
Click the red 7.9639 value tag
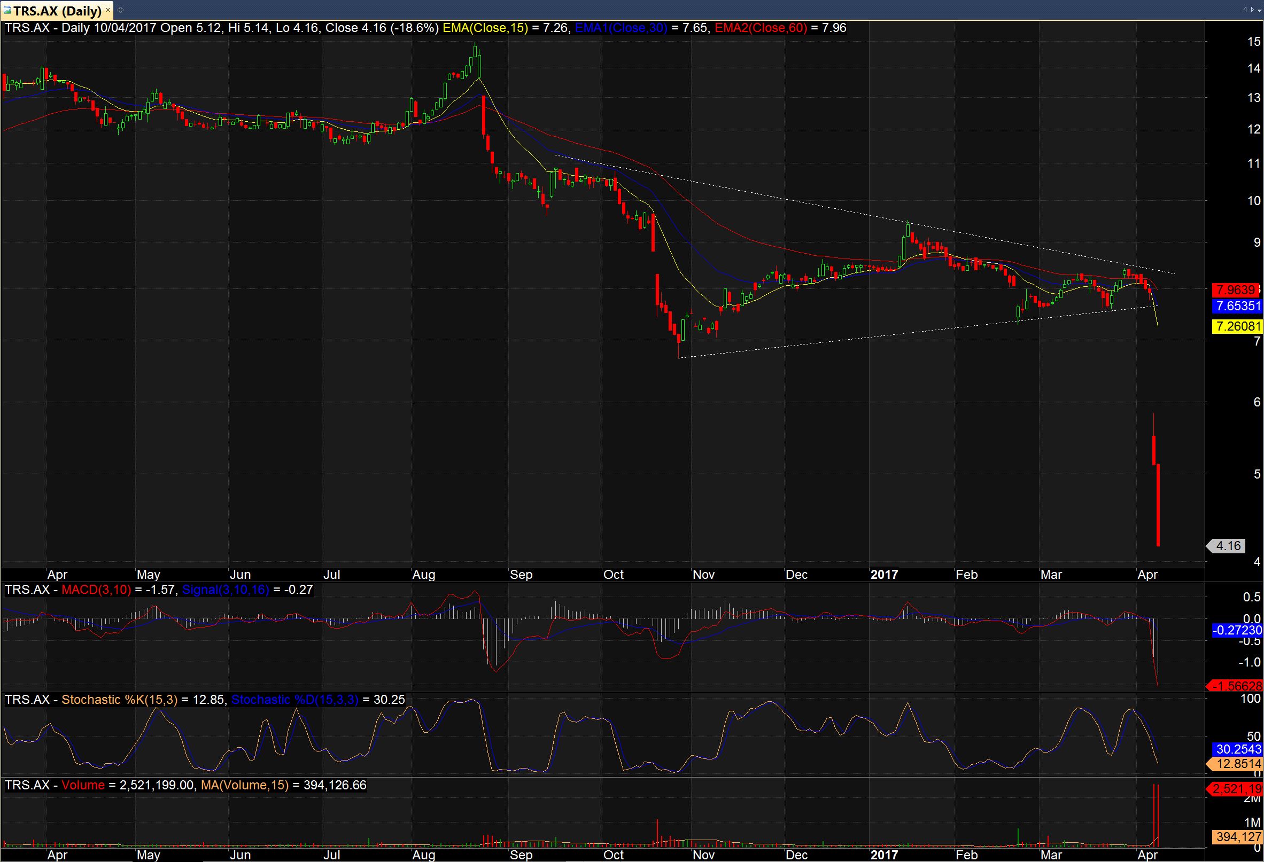tap(1237, 289)
